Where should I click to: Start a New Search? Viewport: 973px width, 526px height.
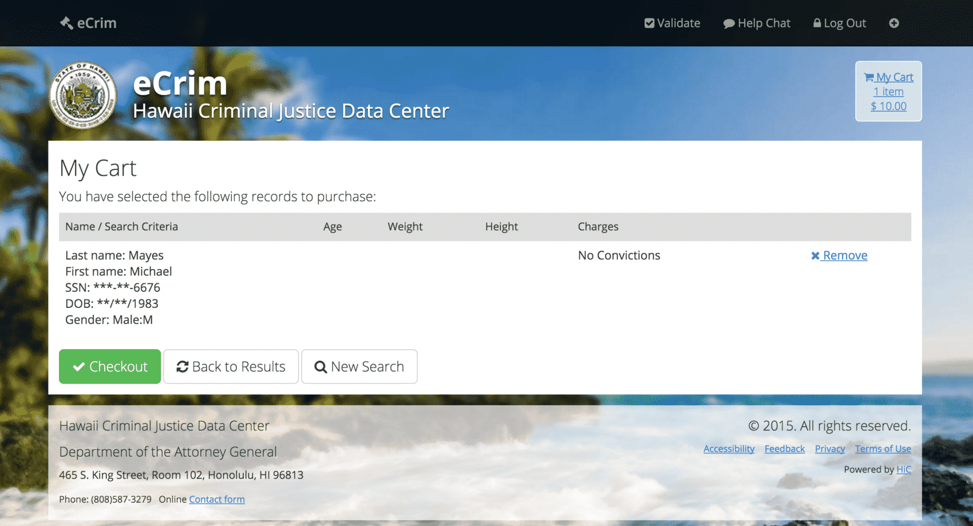tap(359, 366)
